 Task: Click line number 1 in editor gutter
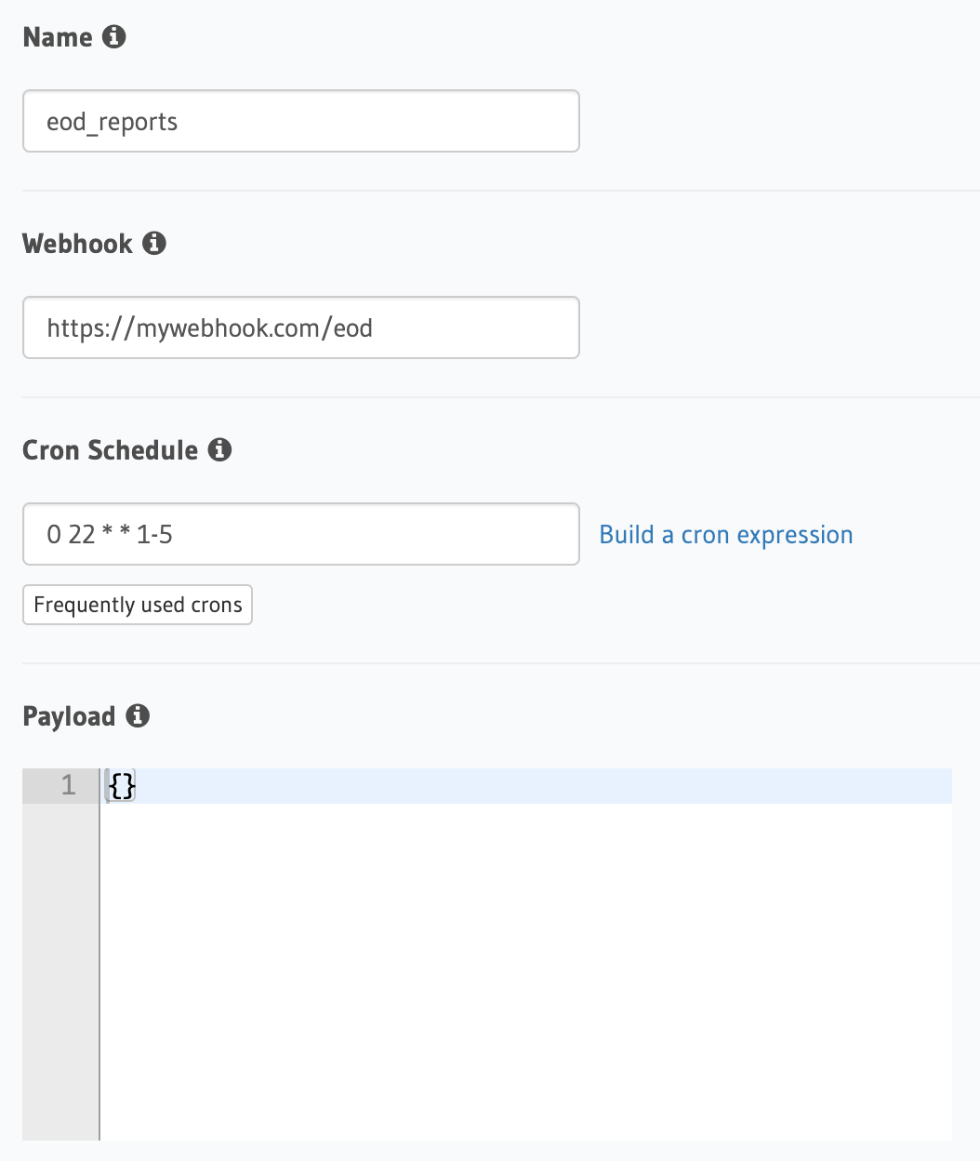pyautogui.click(x=68, y=786)
